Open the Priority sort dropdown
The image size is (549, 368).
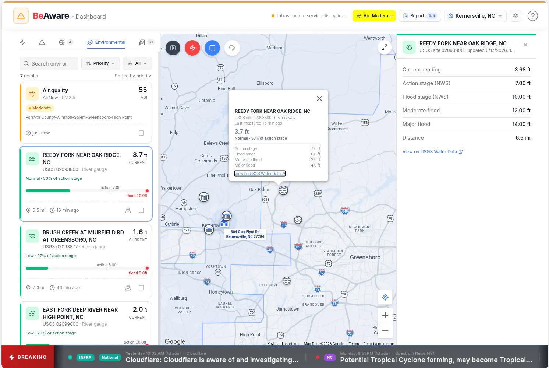(x=100, y=63)
